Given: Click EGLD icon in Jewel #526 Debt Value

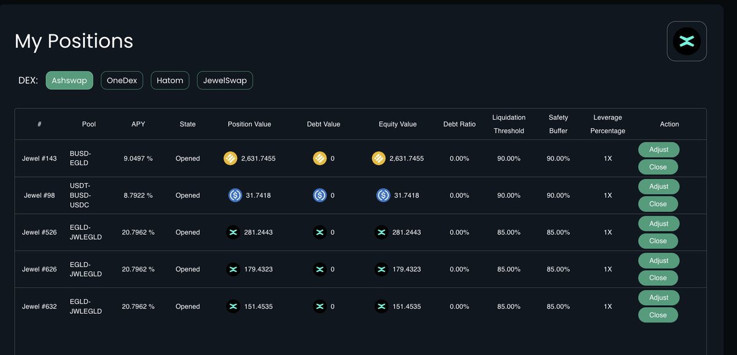Looking at the screenshot, I should 319,232.
